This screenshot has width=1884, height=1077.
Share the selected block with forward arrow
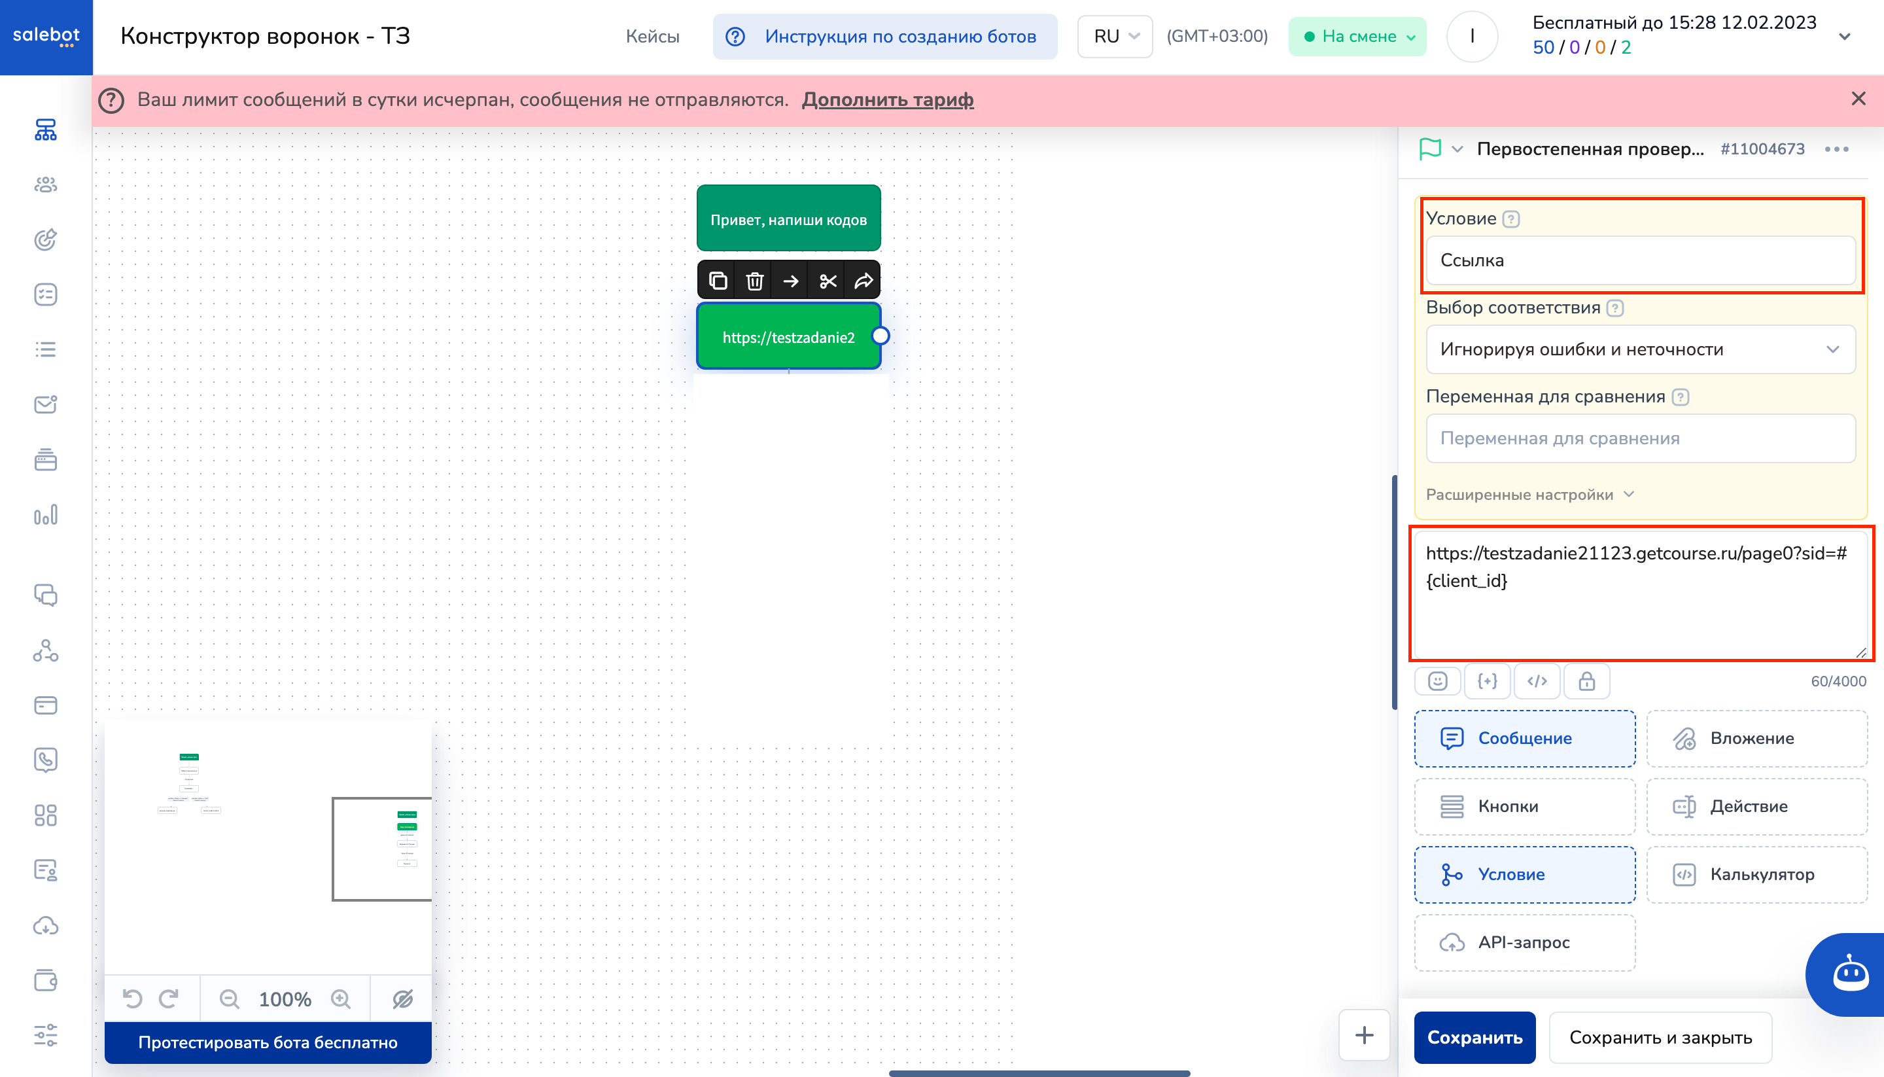coord(863,281)
